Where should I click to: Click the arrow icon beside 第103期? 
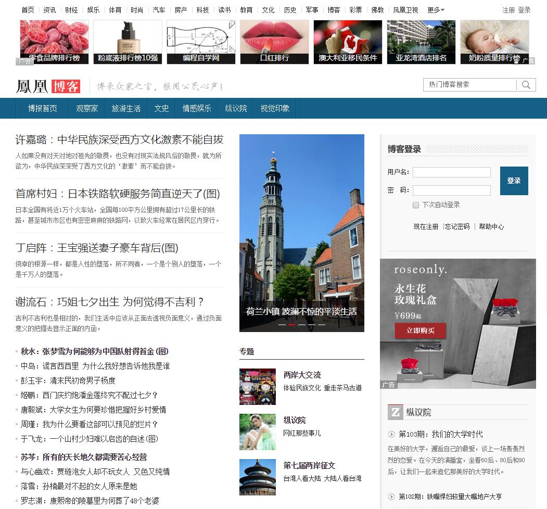(391, 434)
